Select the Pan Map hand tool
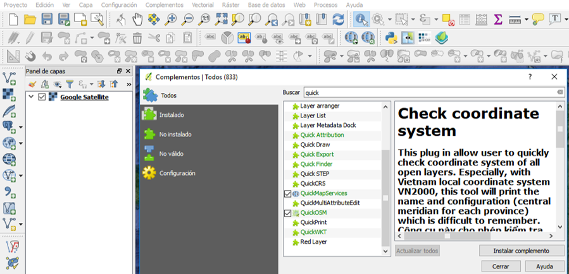 point(137,19)
